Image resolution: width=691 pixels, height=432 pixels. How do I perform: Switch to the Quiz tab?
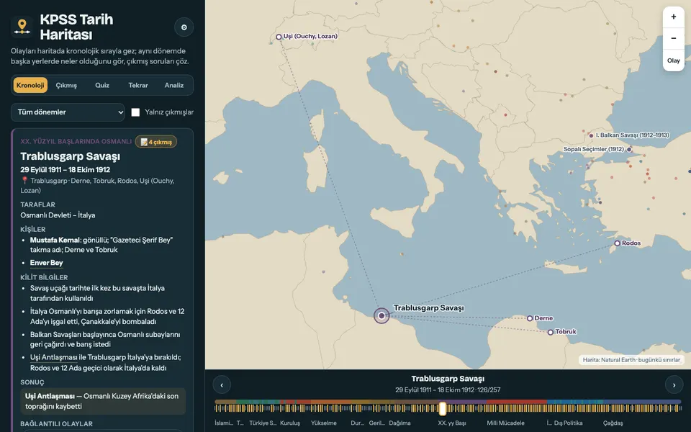(x=102, y=85)
